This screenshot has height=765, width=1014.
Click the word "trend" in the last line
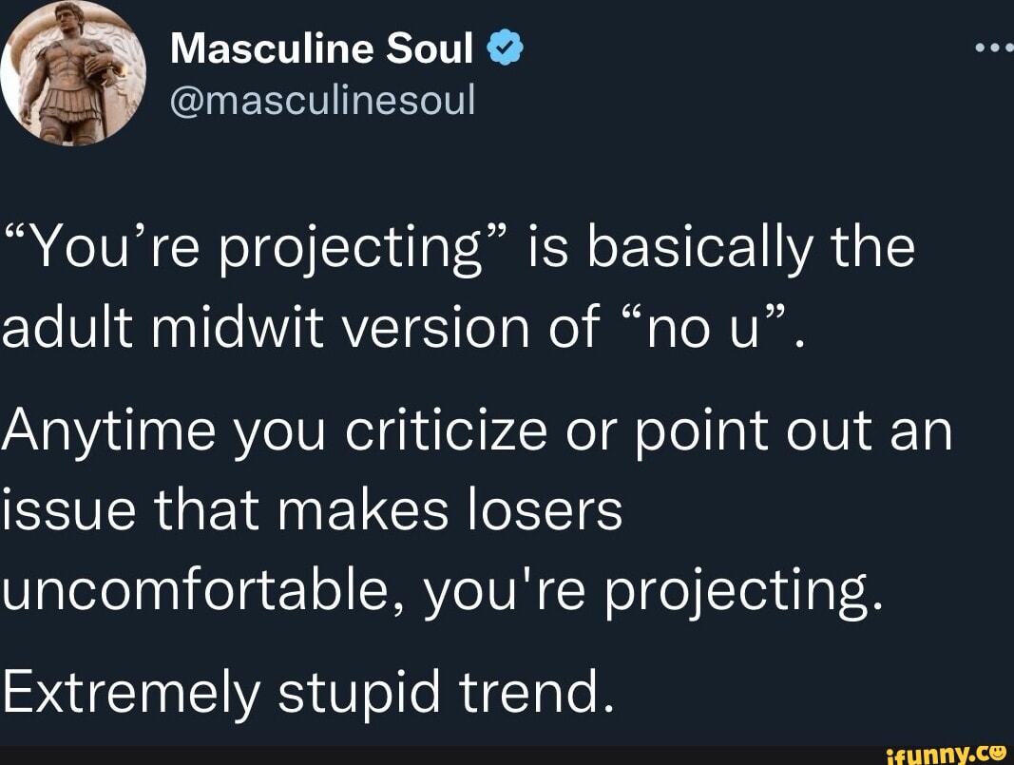[x=530, y=693]
